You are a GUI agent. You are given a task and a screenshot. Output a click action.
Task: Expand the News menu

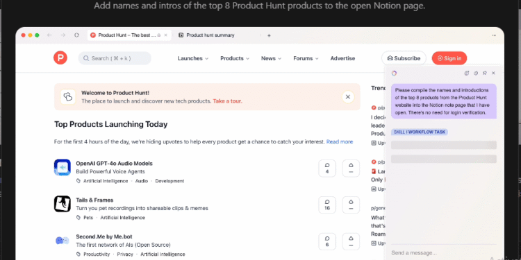coord(271,58)
